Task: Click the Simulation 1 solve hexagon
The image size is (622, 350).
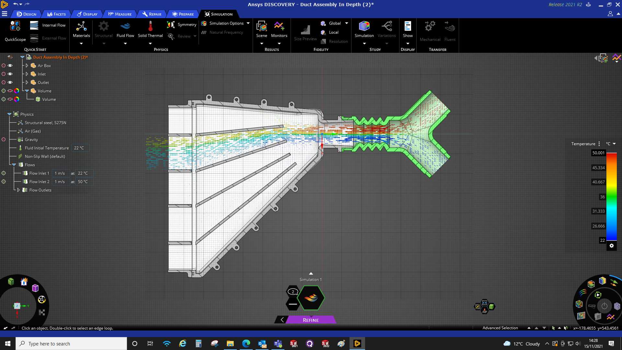Action: [311, 298]
